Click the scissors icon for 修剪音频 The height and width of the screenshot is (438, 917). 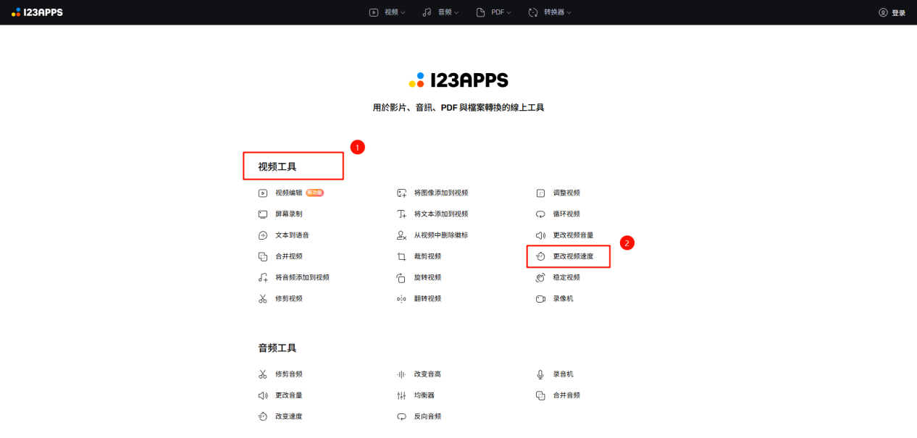pos(263,374)
